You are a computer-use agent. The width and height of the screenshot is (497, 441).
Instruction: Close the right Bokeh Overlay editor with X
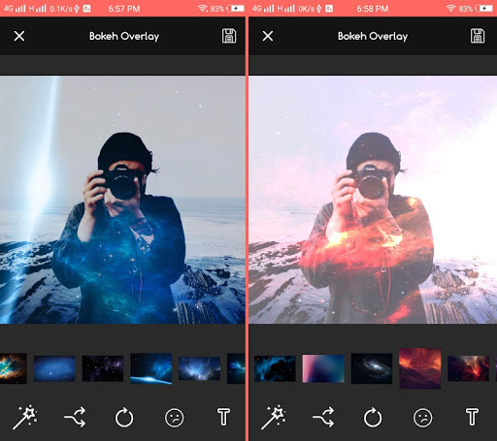pos(268,36)
